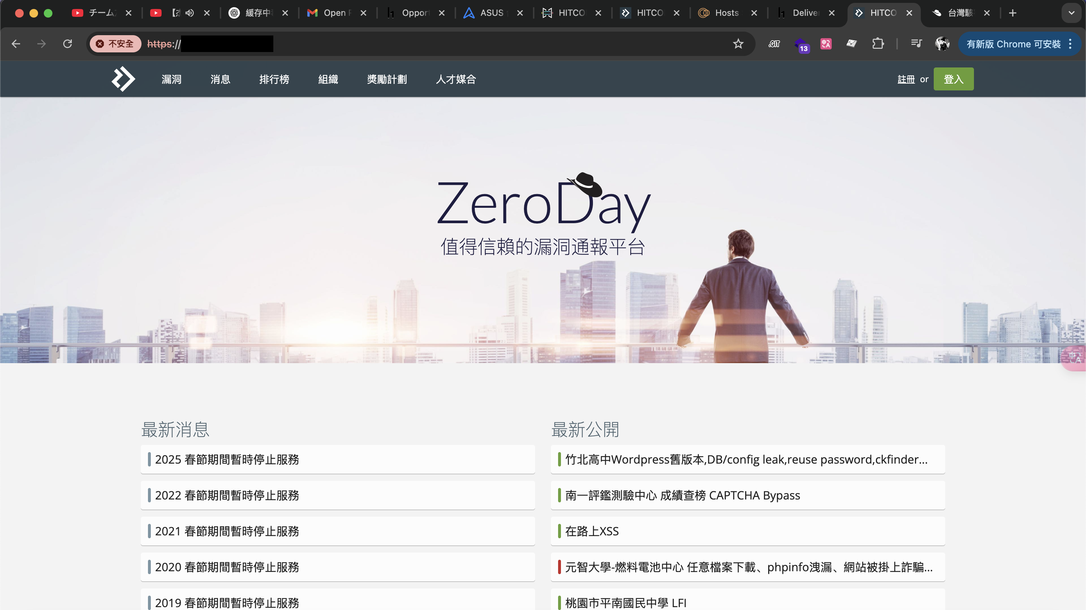Switch to the Oppor HackerOne tab
1086x610 pixels.
(415, 13)
